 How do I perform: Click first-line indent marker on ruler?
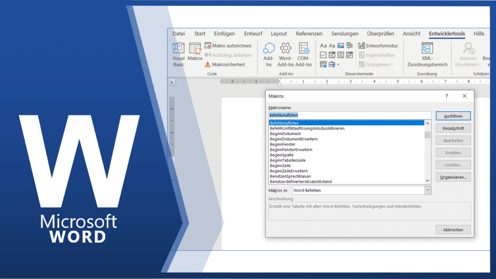point(279,80)
